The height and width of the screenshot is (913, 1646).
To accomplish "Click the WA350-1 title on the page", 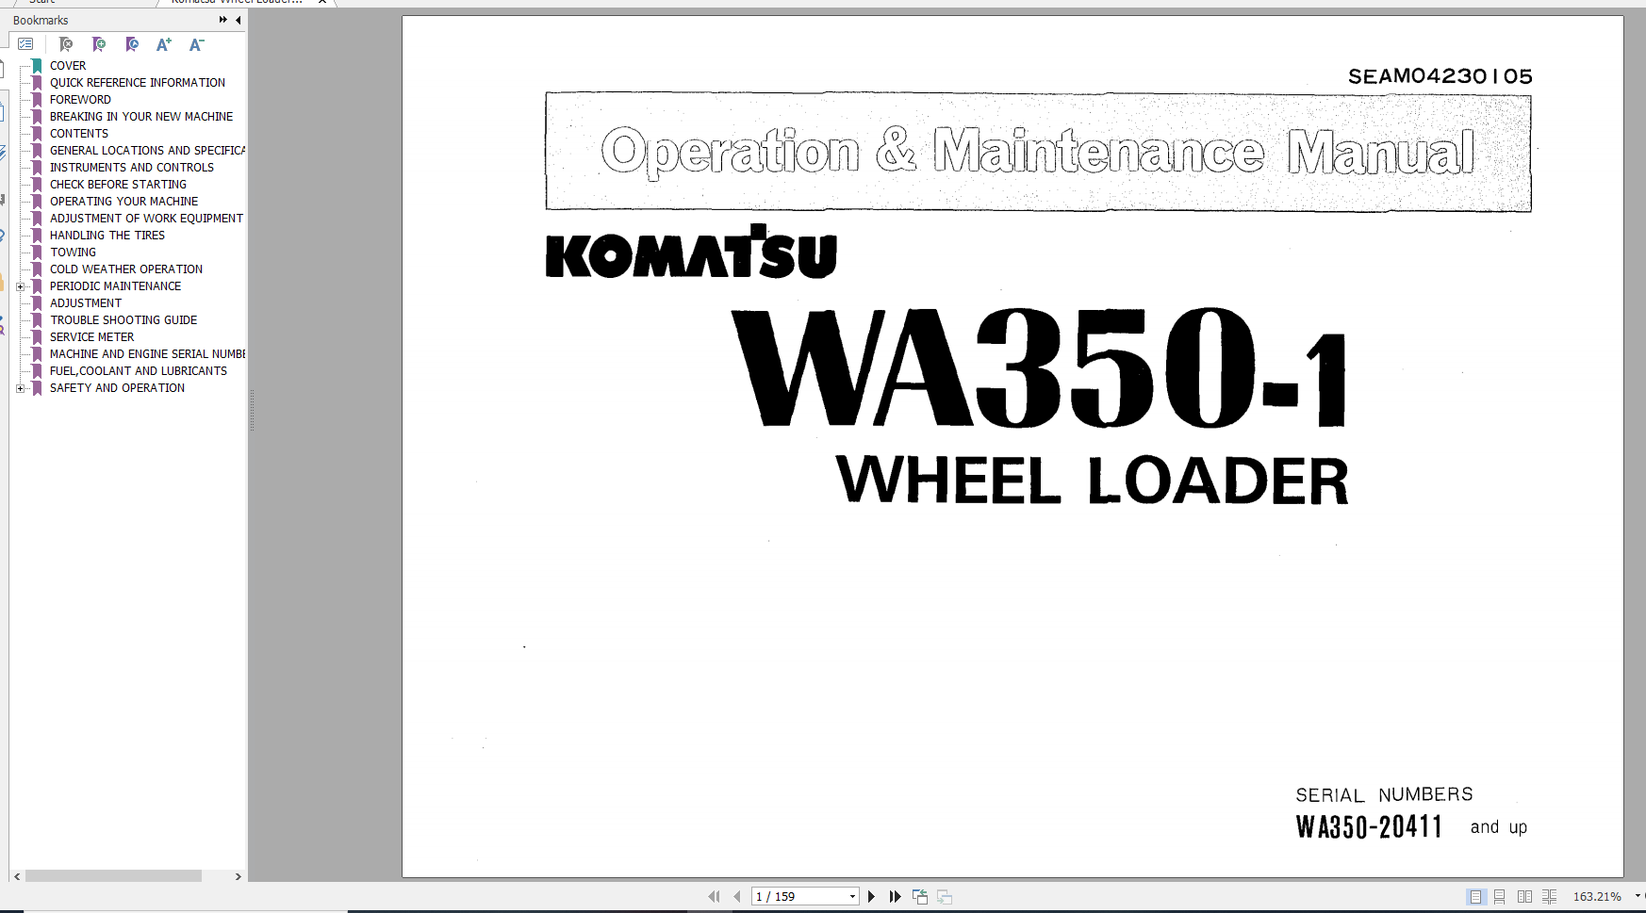I will pos(1041,368).
